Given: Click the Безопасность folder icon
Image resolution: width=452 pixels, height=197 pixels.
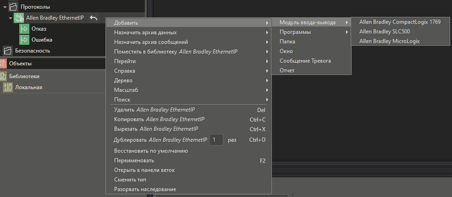Looking at the screenshot, I should [x=7, y=51].
